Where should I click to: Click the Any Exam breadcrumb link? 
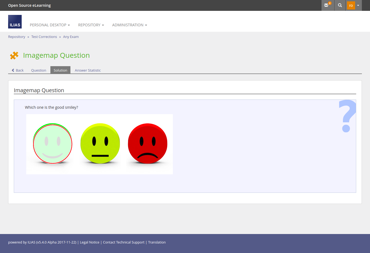click(x=71, y=37)
